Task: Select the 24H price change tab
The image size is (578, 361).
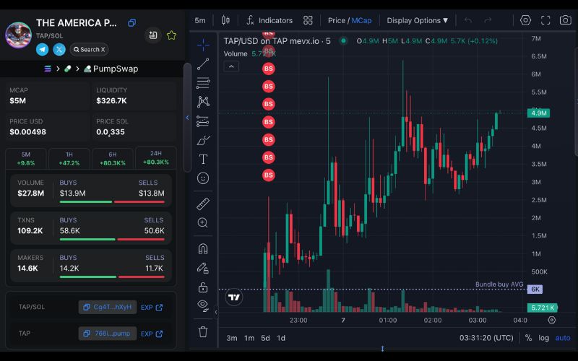Action: pyautogui.click(x=156, y=157)
